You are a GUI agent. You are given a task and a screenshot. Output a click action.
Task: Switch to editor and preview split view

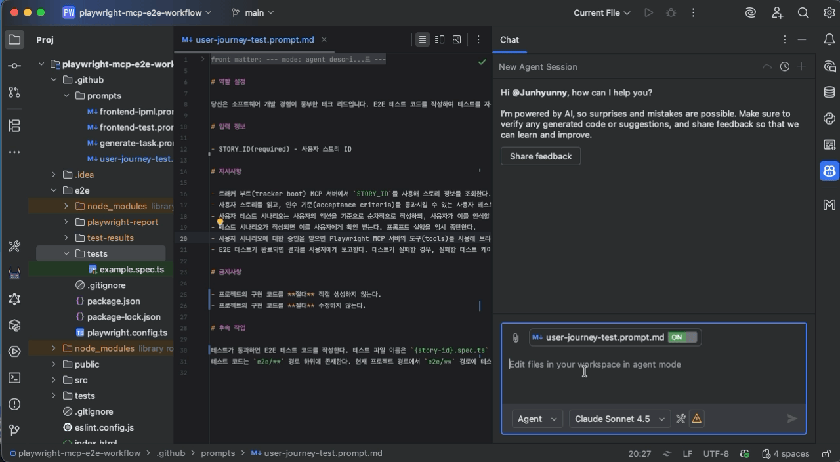[x=440, y=40]
